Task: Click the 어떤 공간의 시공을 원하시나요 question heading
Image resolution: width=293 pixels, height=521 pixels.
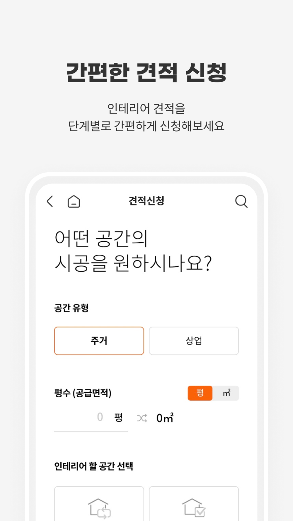Action: 133,251
